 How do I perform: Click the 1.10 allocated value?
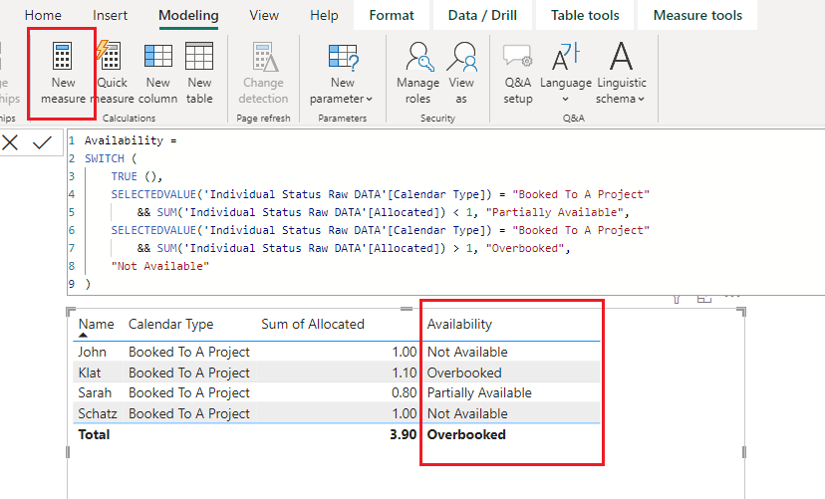[x=405, y=373]
